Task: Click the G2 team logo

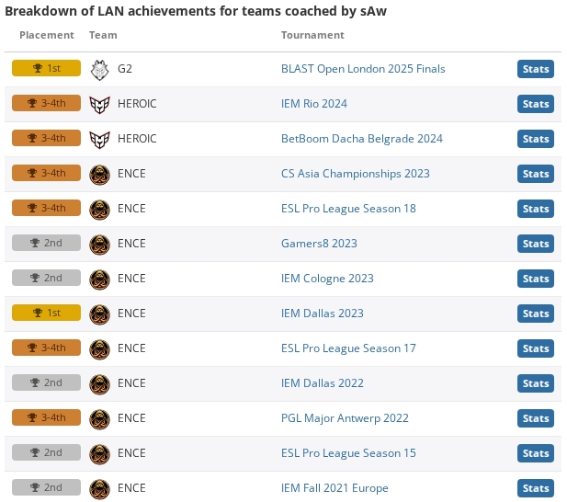Action: [99, 70]
